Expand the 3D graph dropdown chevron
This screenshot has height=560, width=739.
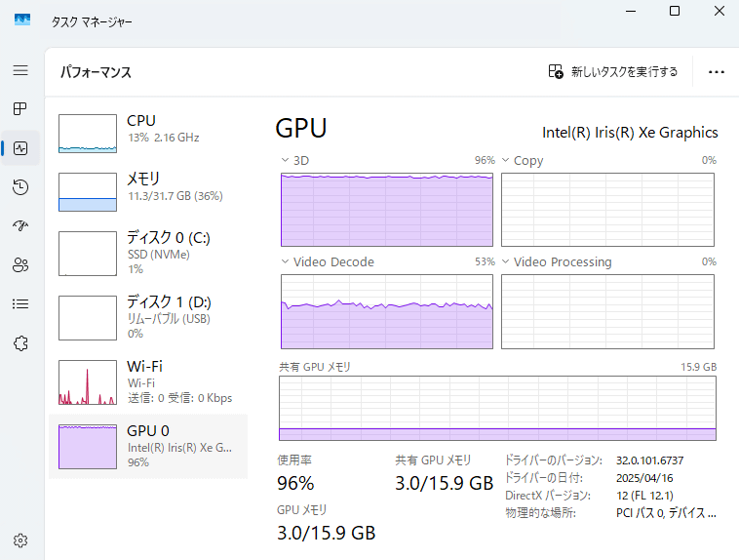point(285,160)
